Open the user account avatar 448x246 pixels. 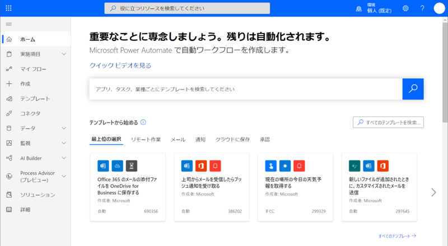tap(439, 8)
